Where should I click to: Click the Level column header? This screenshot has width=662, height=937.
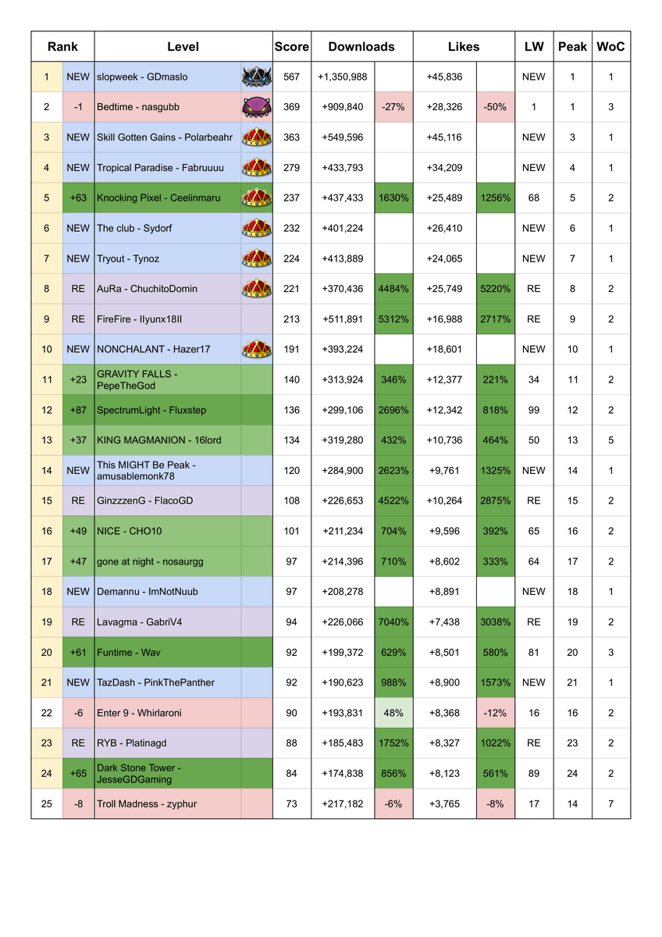[183, 47]
